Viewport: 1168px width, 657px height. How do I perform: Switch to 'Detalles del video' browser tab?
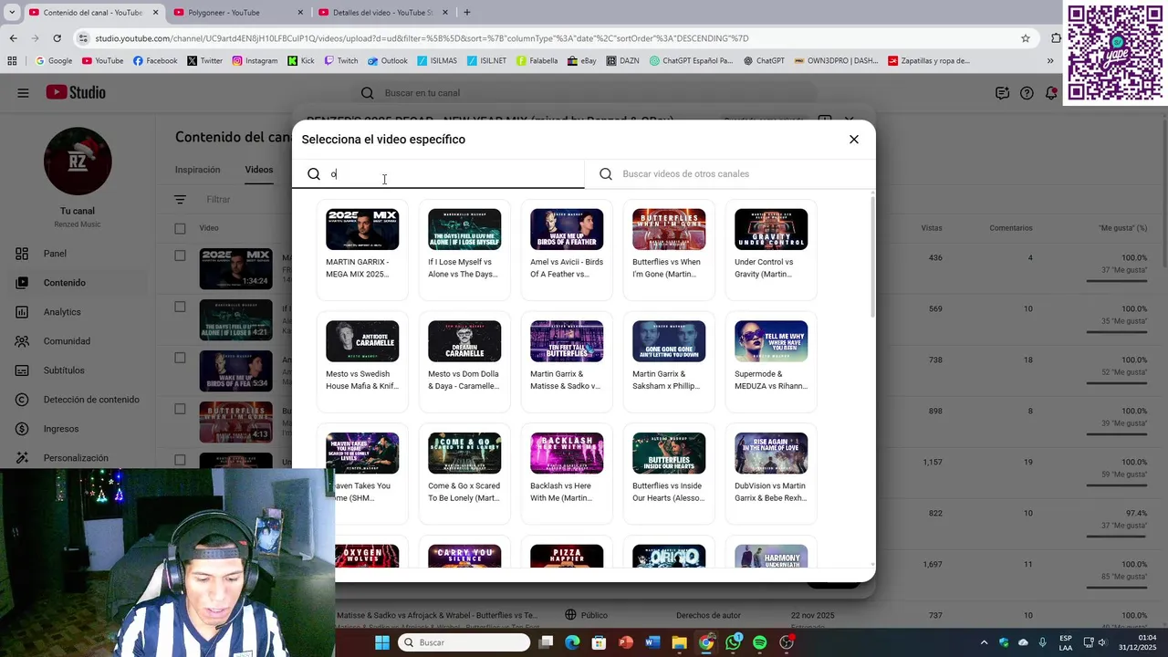coord(383,13)
